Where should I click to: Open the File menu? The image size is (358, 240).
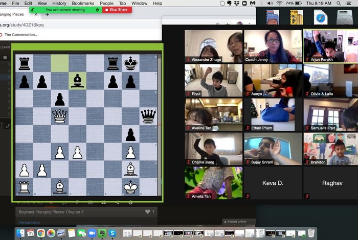point(15,3)
